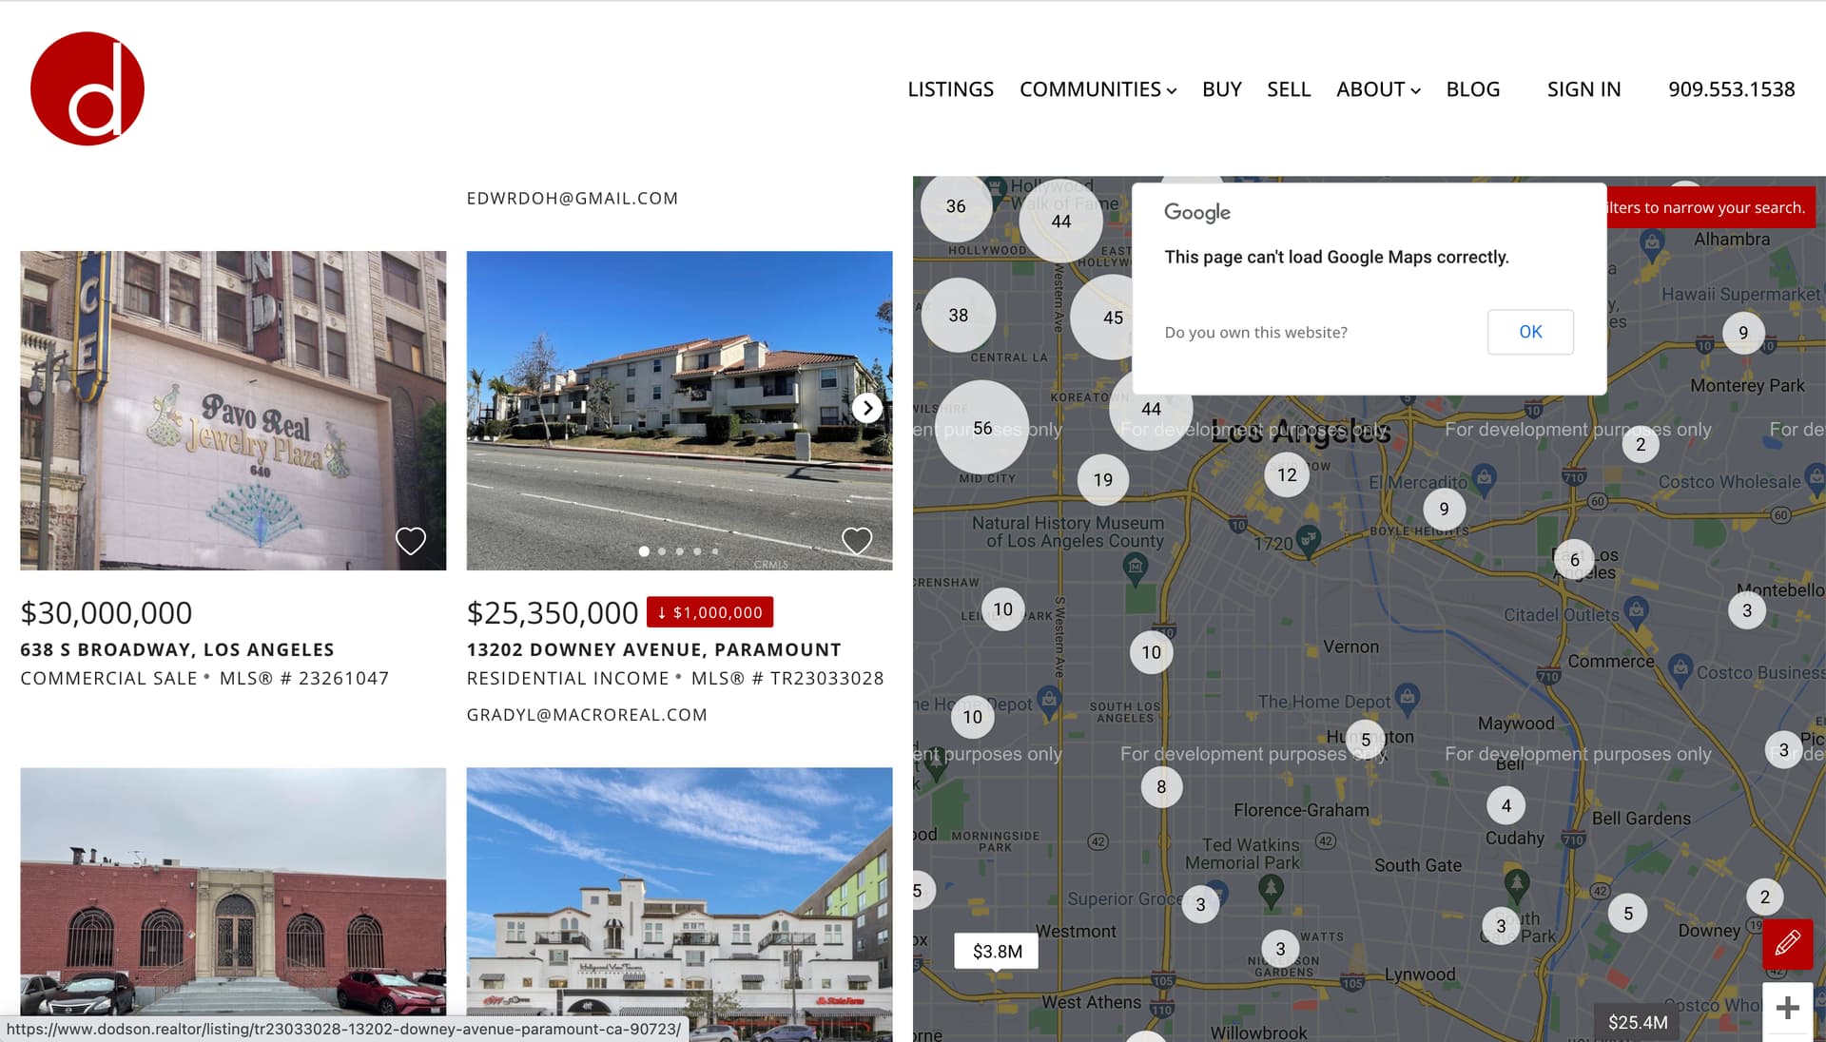This screenshot has height=1042, width=1826.
Task: Select the cluster of 10 near Leimert Park
Action: [x=1002, y=609]
